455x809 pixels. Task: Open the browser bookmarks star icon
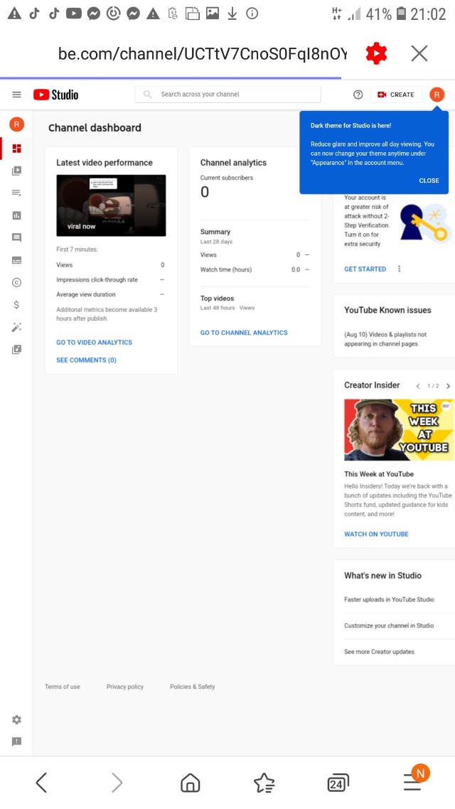coord(264,783)
